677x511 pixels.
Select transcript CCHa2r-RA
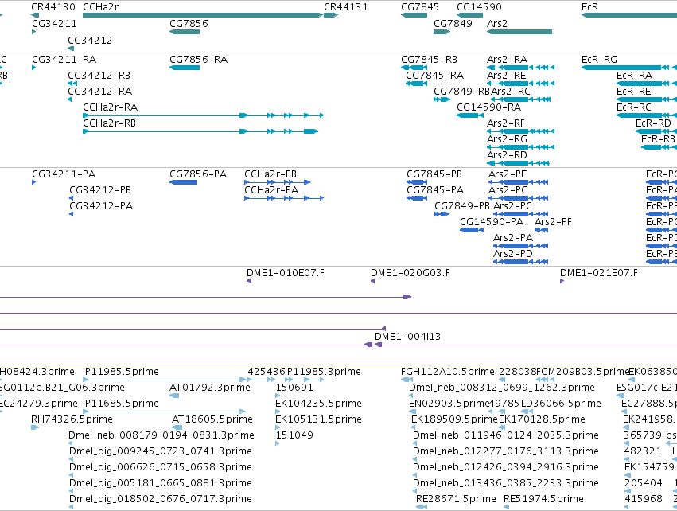(204, 115)
